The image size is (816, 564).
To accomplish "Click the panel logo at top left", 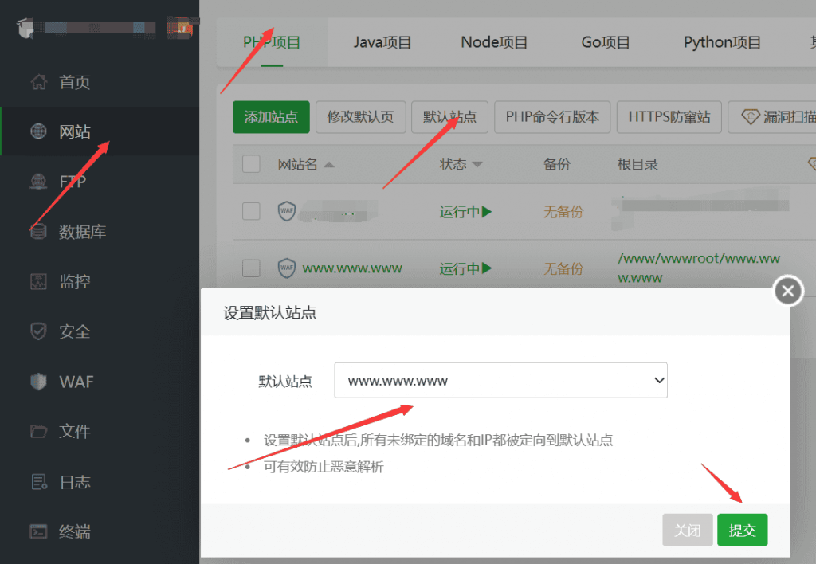I will pyautogui.click(x=26, y=28).
